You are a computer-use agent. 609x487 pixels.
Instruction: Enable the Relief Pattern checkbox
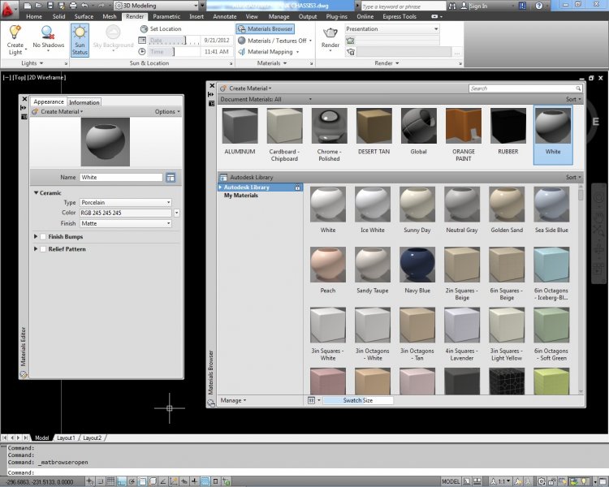[43, 249]
